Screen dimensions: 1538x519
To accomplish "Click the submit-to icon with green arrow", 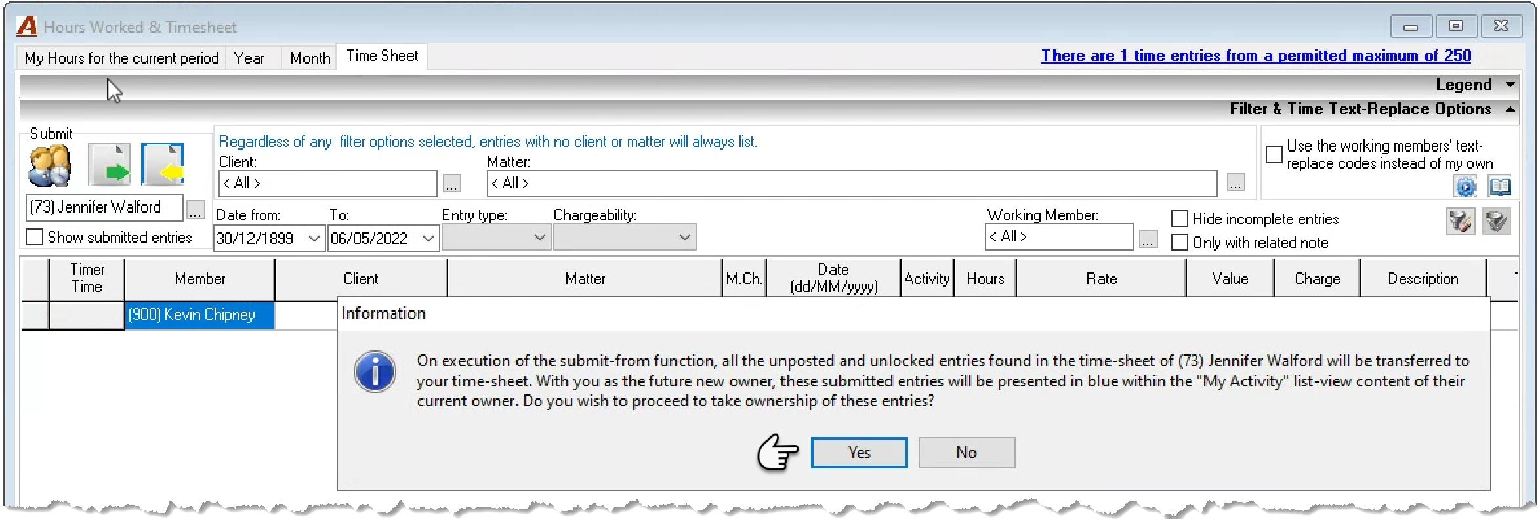I will (x=109, y=165).
